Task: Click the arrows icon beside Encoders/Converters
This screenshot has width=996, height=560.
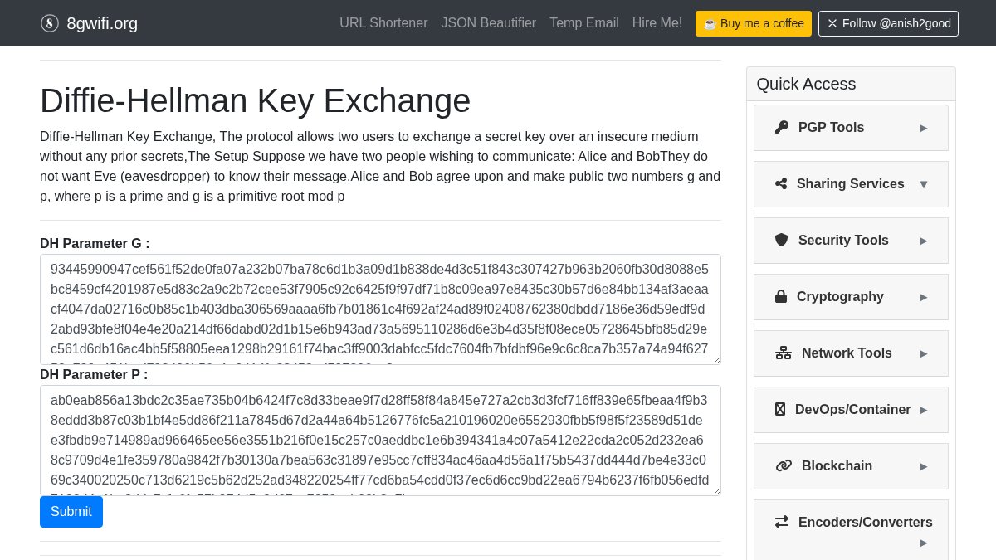Action: pos(782,522)
